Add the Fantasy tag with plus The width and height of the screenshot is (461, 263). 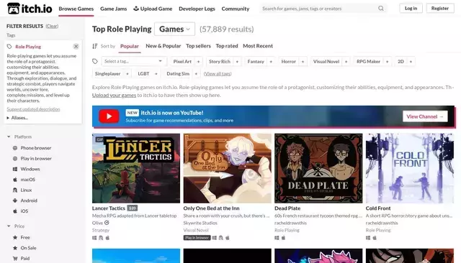click(x=271, y=62)
